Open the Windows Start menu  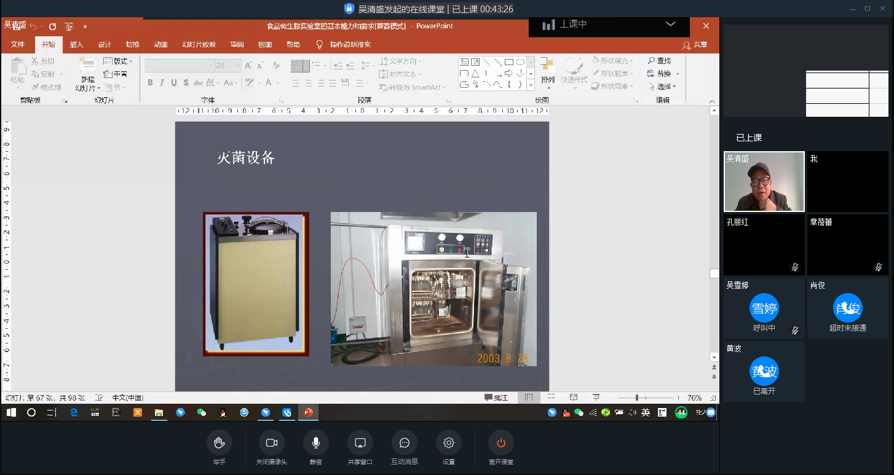[11, 412]
